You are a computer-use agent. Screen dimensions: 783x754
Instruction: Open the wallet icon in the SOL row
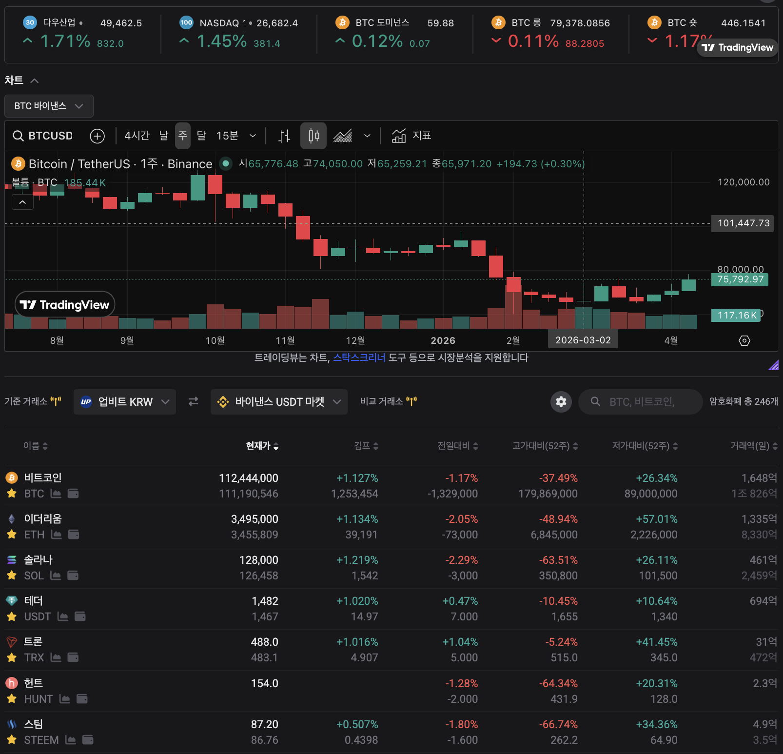(73, 575)
